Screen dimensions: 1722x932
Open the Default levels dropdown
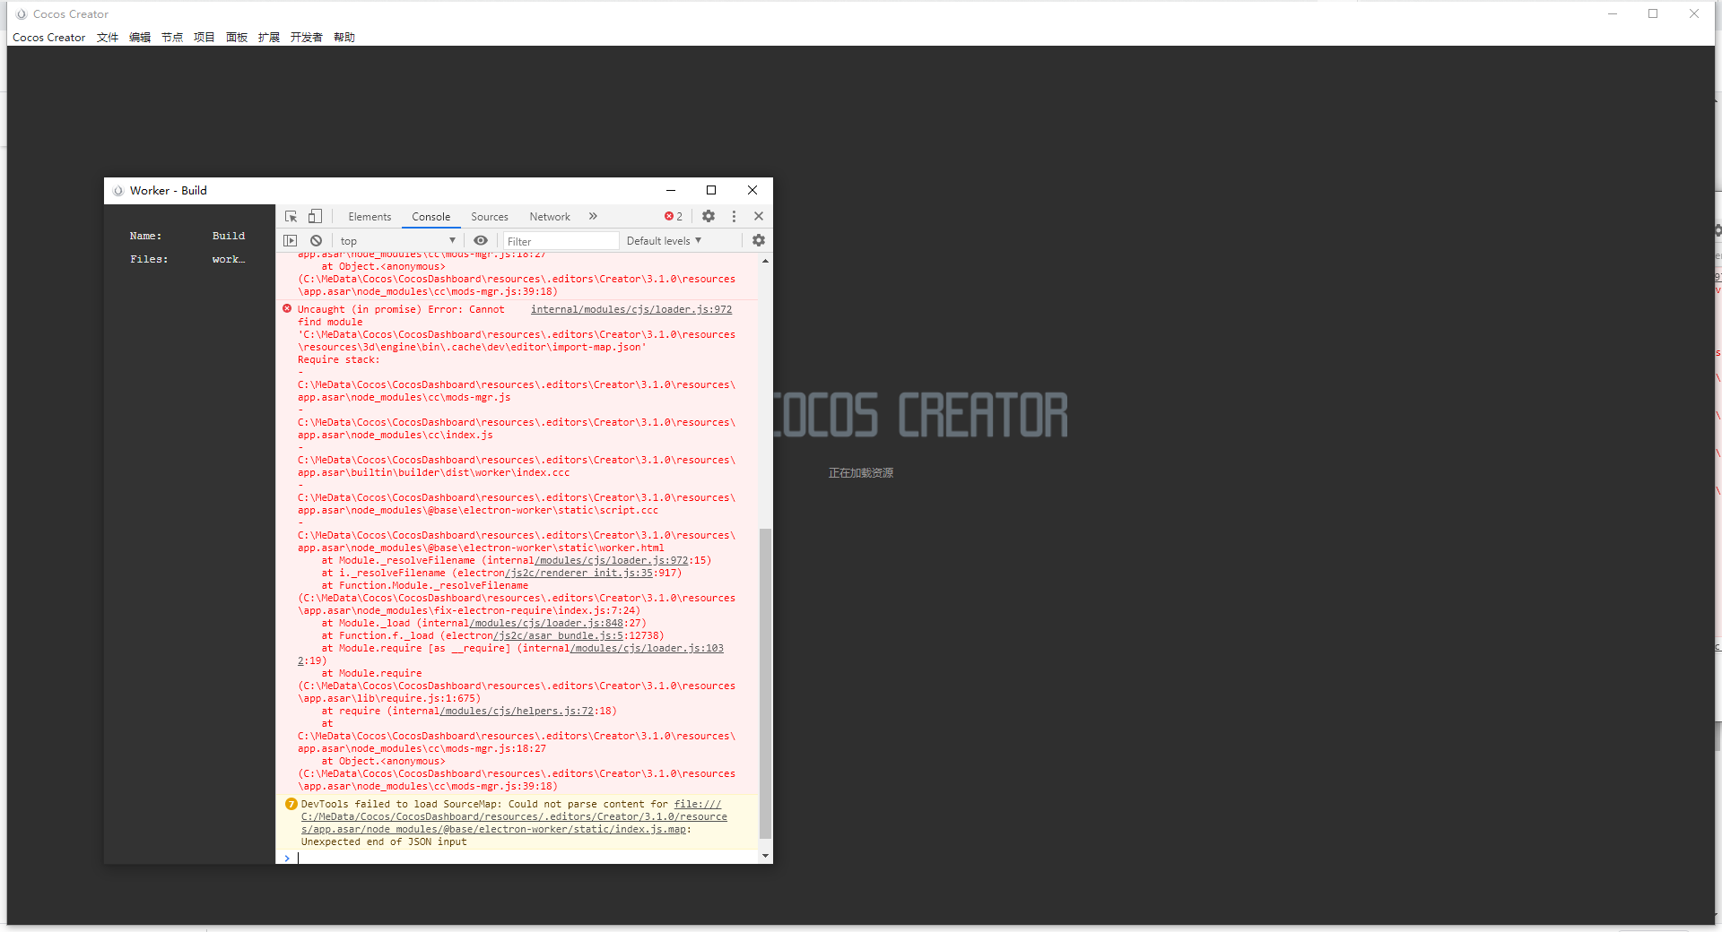pyautogui.click(x=664, y=241)
